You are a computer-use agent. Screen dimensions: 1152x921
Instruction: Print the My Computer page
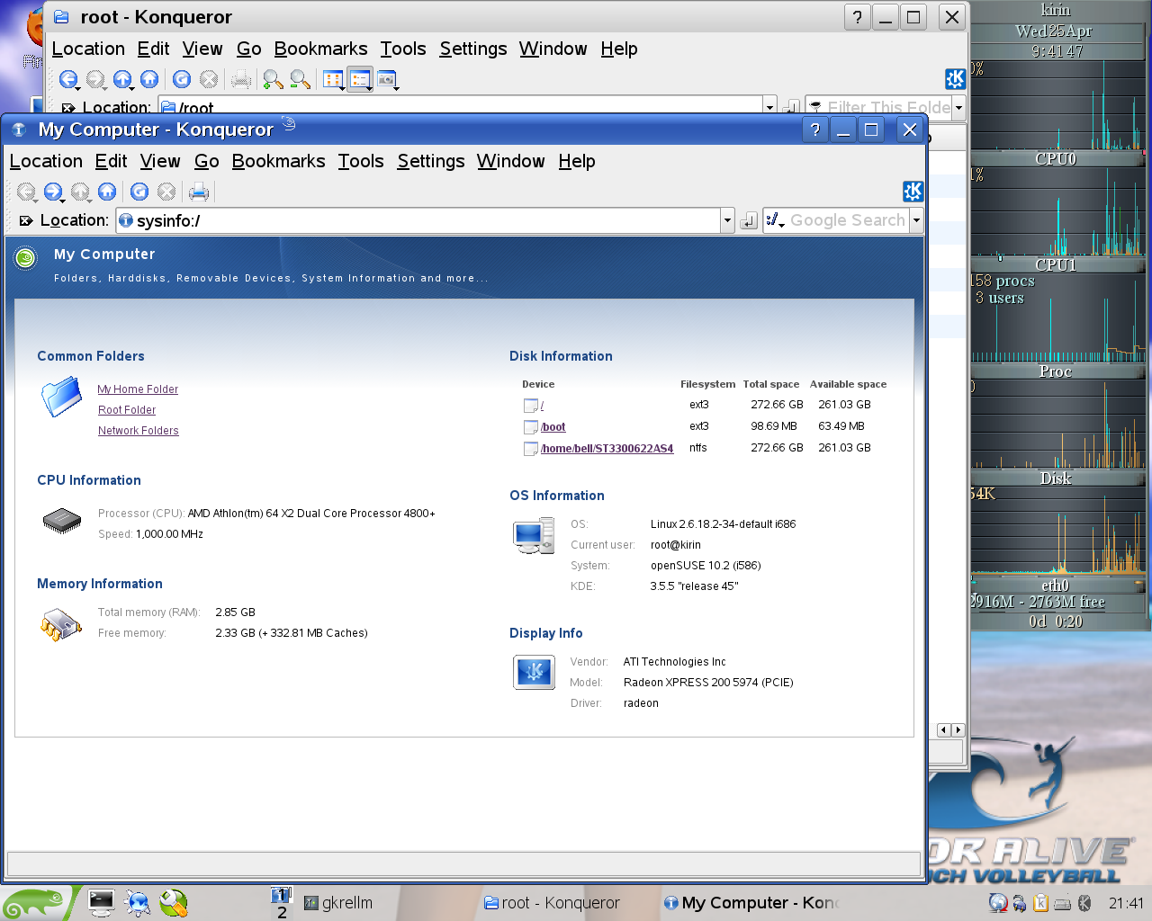coord(199,192)
